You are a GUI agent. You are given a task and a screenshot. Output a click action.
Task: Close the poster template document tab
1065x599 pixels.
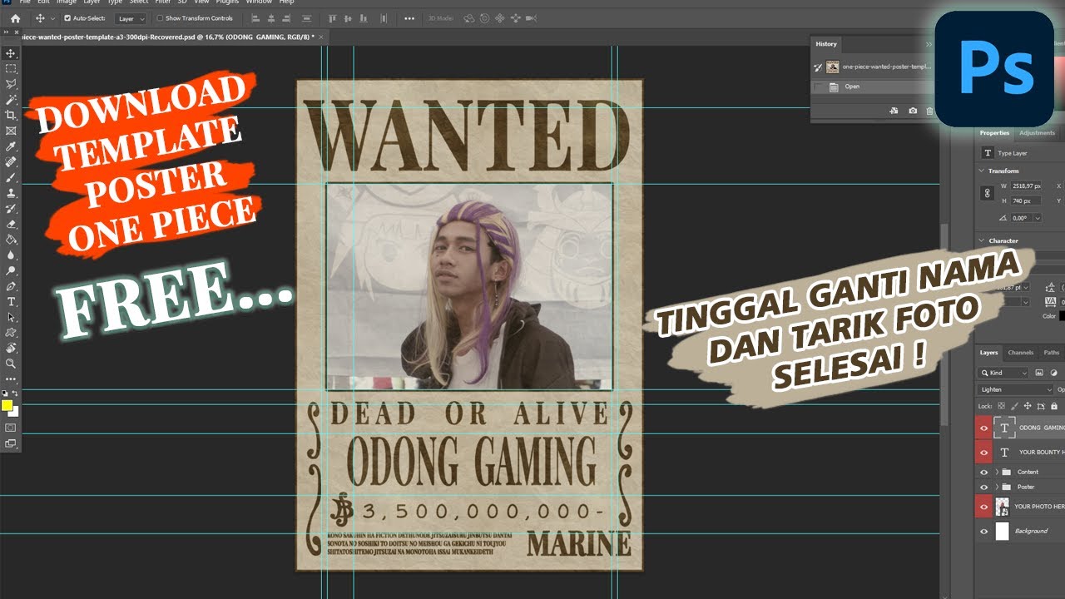(x=321, y=37)
